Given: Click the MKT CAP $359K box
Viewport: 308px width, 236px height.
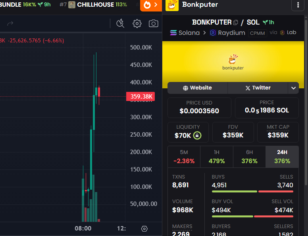Looking at the screenshot, I should point(278,132).
